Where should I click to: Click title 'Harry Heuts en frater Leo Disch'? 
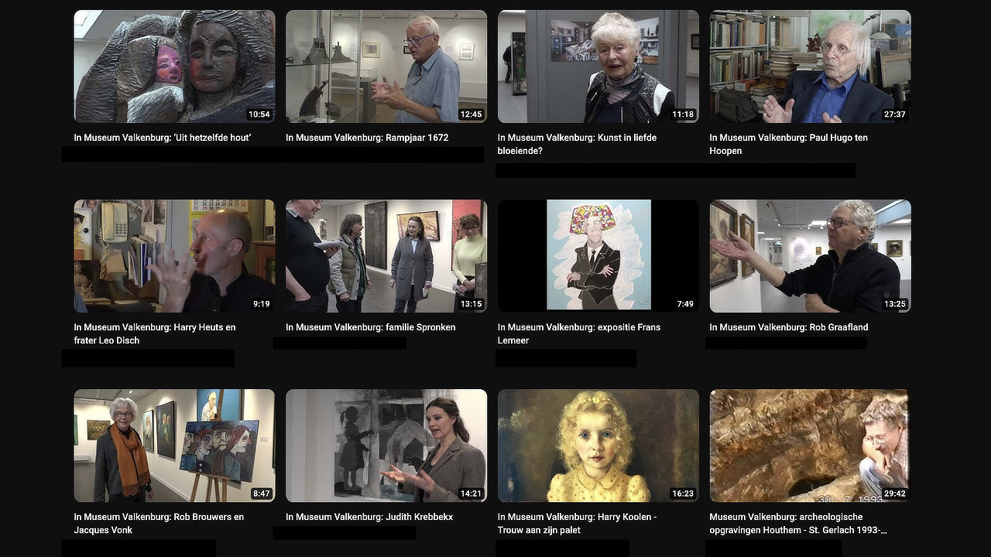pos(155,333)
